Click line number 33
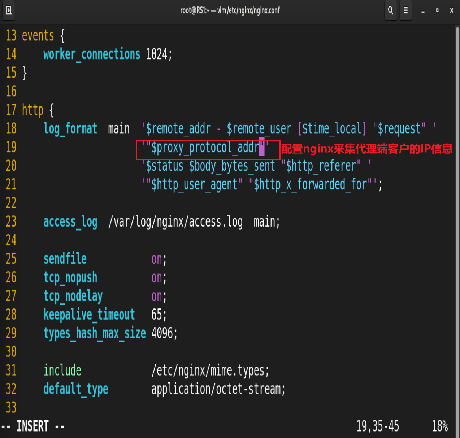This screenshot has height=438, width=460. 11,408
